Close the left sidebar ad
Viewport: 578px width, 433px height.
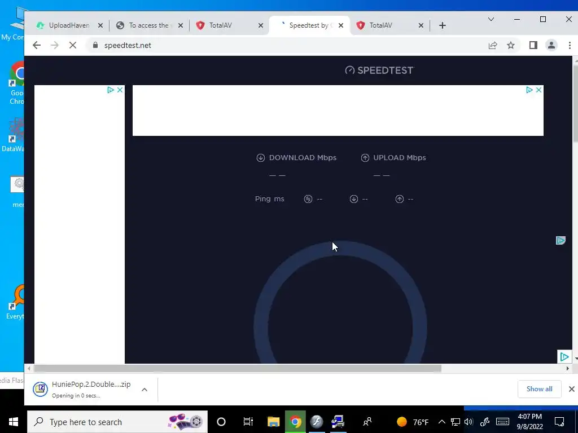click(x=120, y=90)
